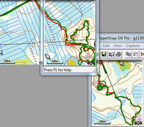The height and width of the screenshot is (127, 144).
Task: Click the arrows icon in lower-right map corner
Action: pos(138,123)
